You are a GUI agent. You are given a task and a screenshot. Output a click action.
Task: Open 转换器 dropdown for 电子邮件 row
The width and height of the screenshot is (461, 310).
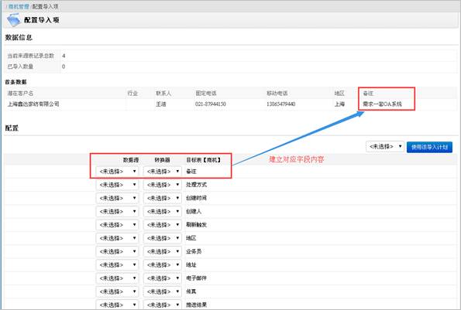pyautogui.click(x=163, y=278)
